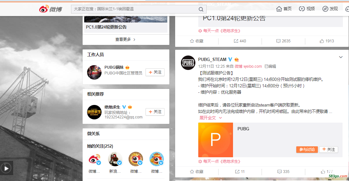Click membership crown icon beside PUBG_STEAM
Image resolution: width=349 pixels, height=181 pixels.
237,60
